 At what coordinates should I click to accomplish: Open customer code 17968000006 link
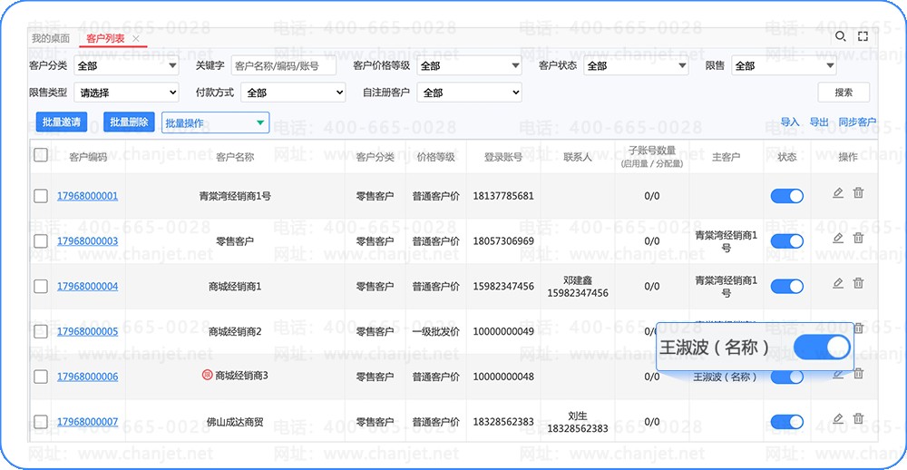pyautogui.click(x=87, y=377)
